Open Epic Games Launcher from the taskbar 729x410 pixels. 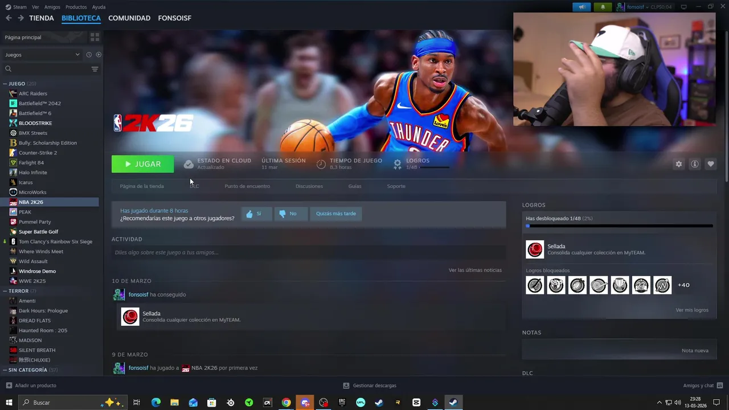(x=342, y=403)
